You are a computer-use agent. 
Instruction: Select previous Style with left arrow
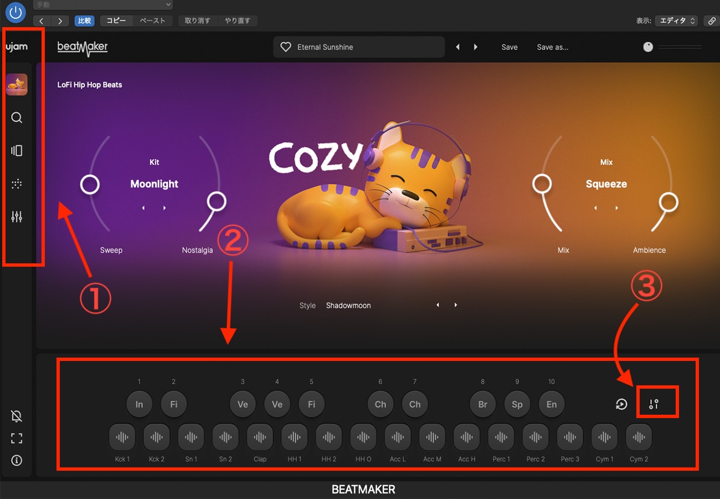[438, 305]
